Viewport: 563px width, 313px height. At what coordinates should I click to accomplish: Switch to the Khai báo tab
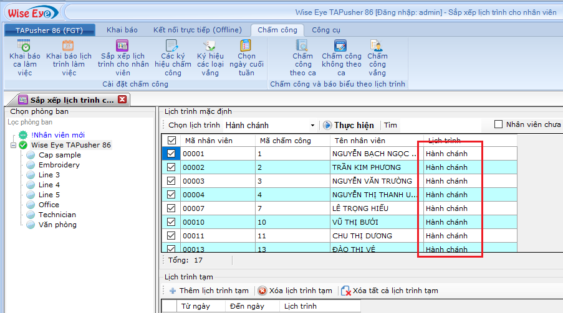(122, 30)
